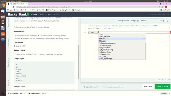Open the Apps bookmark
The width and height of the screenshot is (171, 96).
(10, 10)
